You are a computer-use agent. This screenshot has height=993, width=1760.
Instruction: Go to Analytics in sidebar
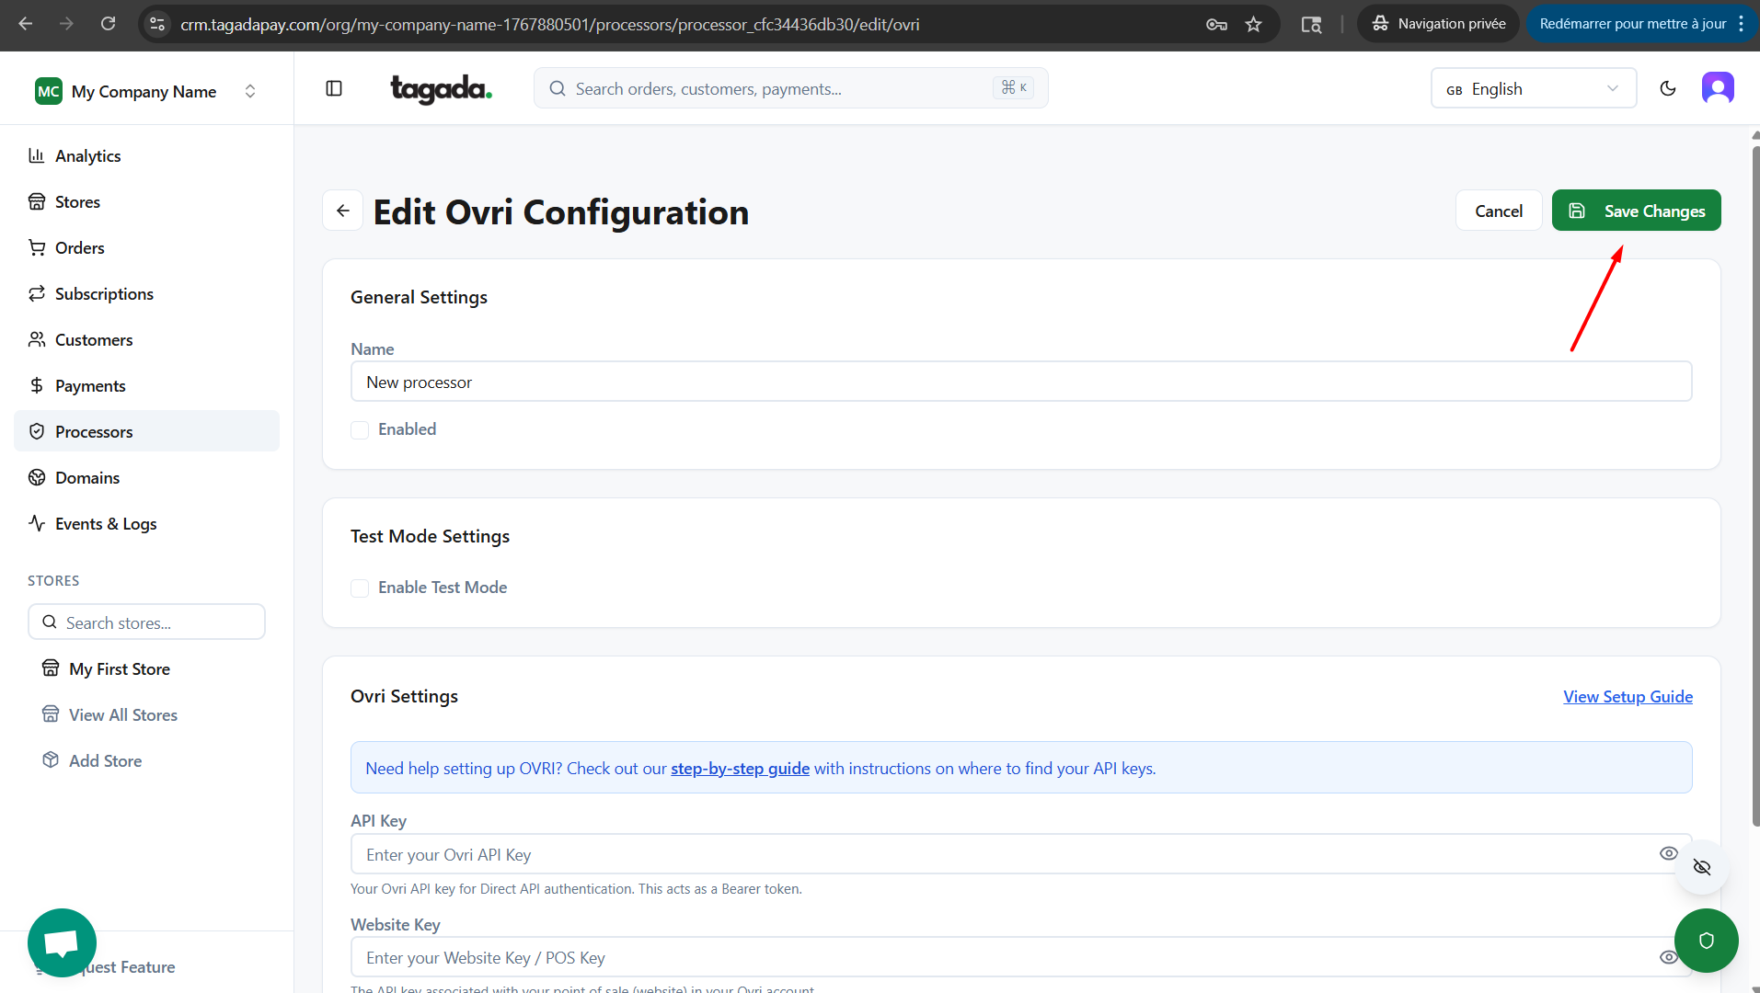pyautogui.click(x=87, y=155)
